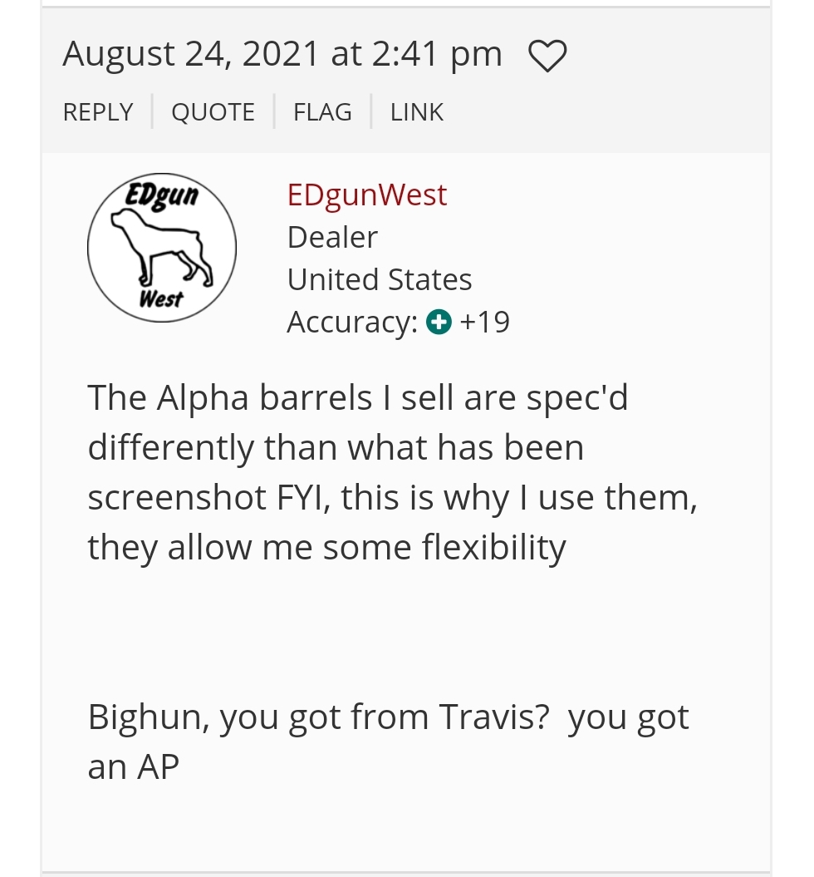
Task: Click the Dealer role label
Action: coord(332,237)
